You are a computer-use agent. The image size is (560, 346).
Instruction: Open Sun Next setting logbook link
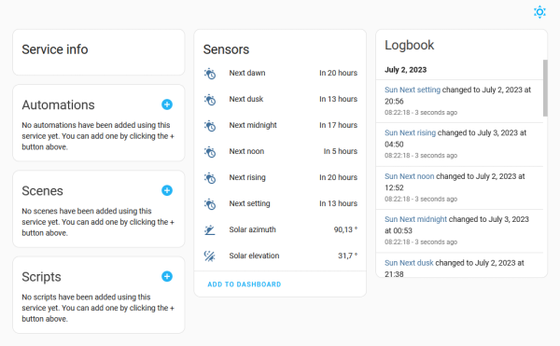[x=413, y=90]
